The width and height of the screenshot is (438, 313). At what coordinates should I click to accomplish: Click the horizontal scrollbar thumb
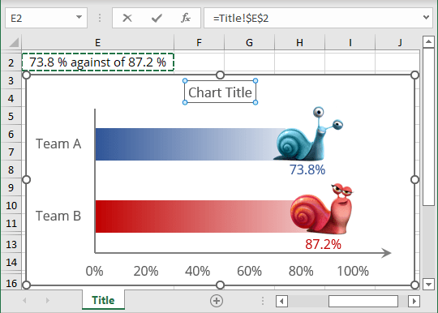pyautogui.click(x=363, y=302)
